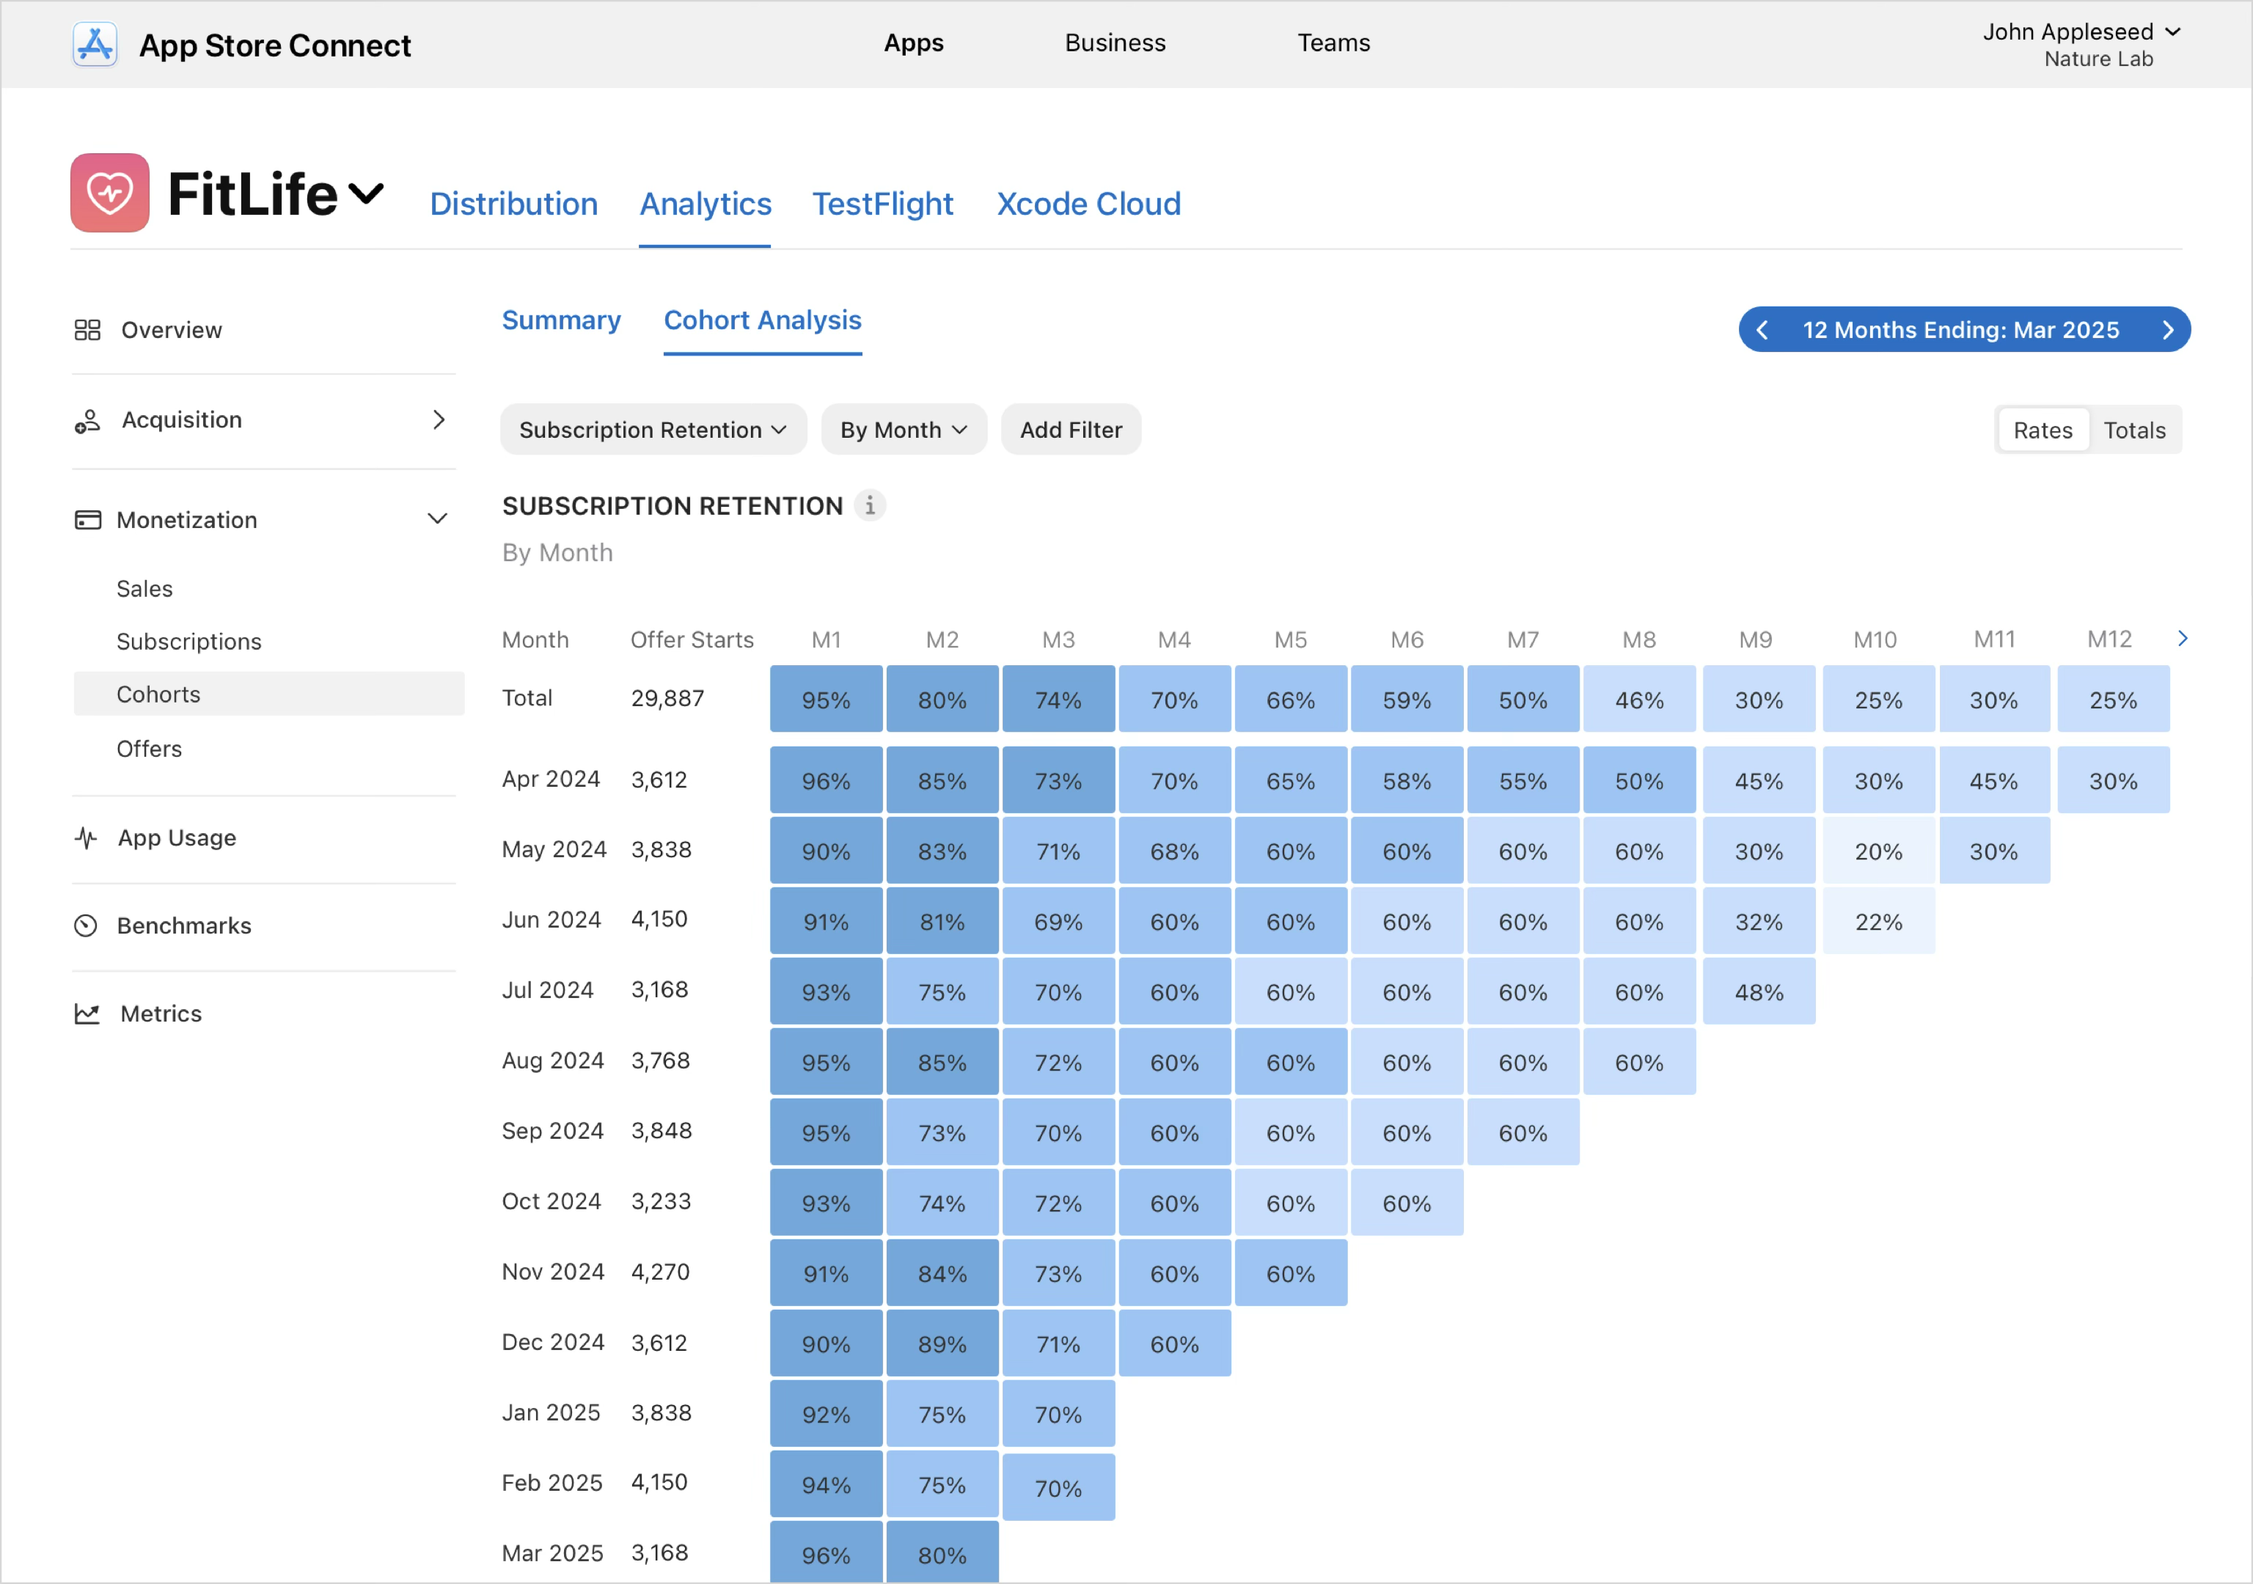The image size is (2253, 1584).
Task: Click the Benchmarks gauge icon
Action: click(87, 925)
